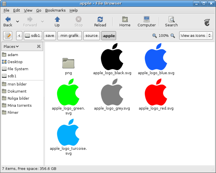Reset zoom via the 100% label
Image resolution: width=216 pixels, height=173 pixels.
pos(164,36)
